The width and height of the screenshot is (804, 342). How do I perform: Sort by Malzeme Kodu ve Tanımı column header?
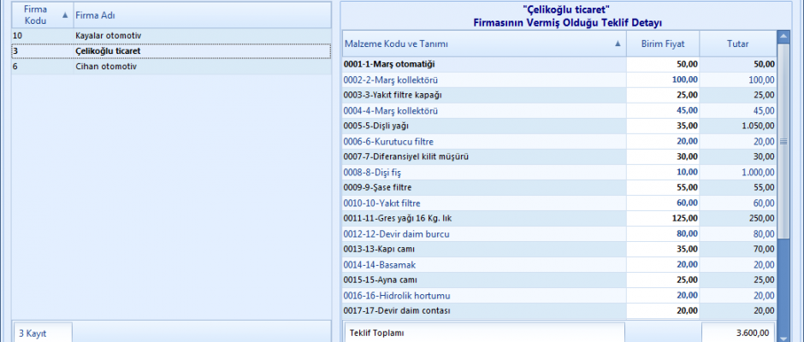click(484, 44)
